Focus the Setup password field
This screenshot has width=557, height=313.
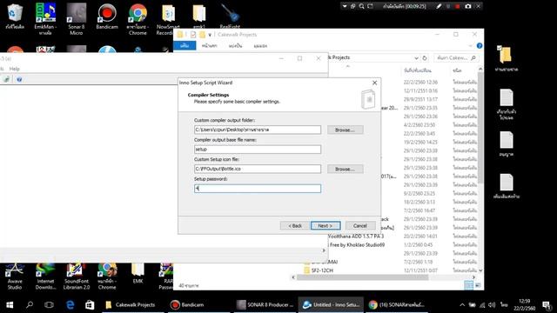(x=258, y=189)
